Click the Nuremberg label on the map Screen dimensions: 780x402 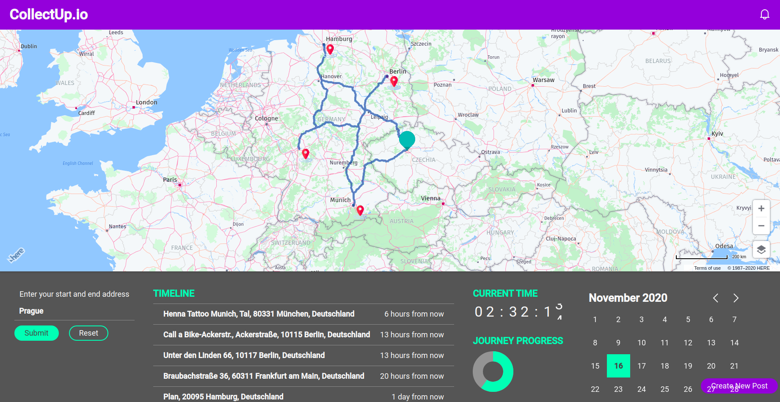pos(344,163)
